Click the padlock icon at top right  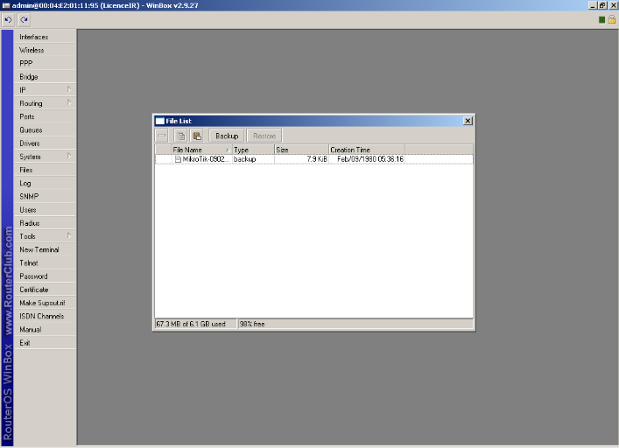(611, 19)
